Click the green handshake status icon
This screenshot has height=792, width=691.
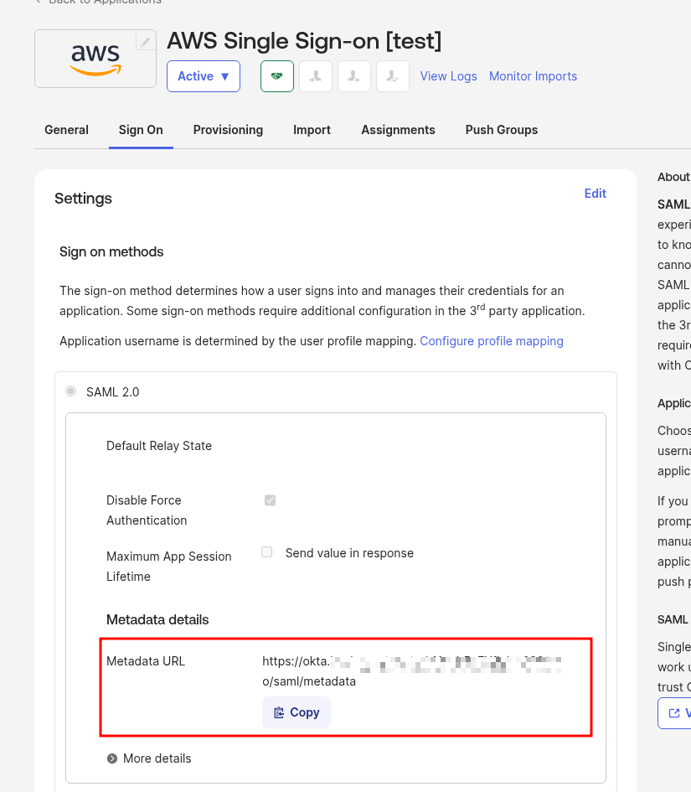pyautogui.click(x=276, y=76)
